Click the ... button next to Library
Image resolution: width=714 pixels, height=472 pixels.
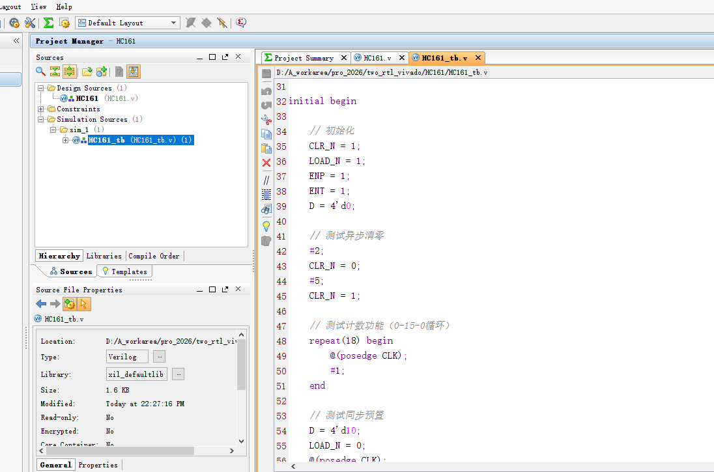[178, 374]
